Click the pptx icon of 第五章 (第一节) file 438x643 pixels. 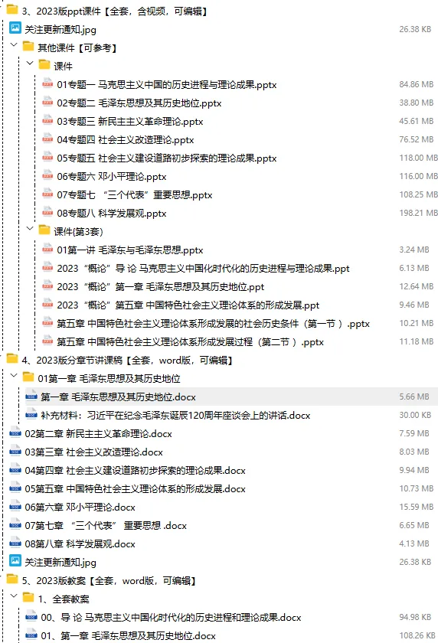(47, 323)
